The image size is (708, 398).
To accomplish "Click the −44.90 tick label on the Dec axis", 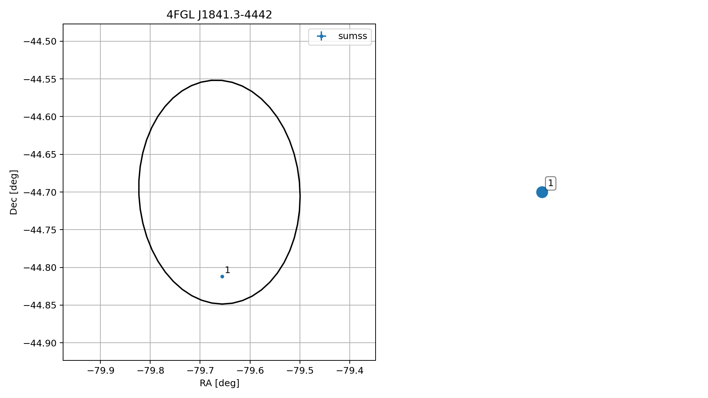I will pos(40,343).
